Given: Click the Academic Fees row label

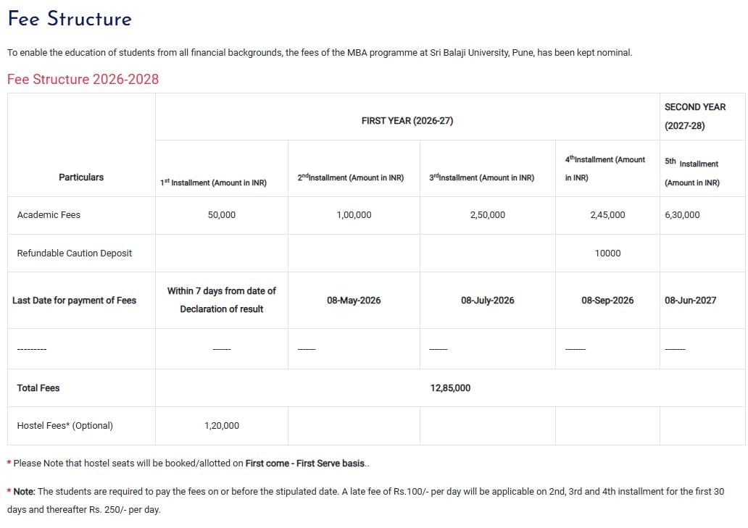Looking at the screenshot, I should 49,215.
